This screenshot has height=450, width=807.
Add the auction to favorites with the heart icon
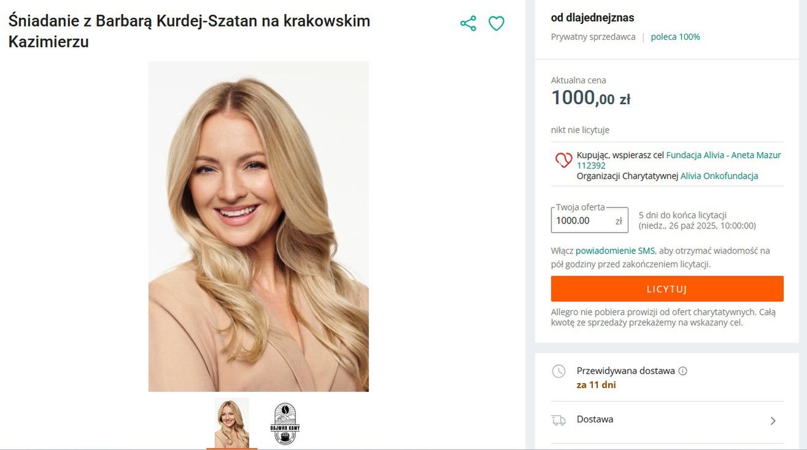coord(496,24)
